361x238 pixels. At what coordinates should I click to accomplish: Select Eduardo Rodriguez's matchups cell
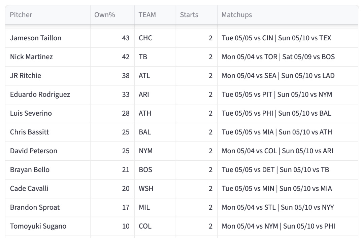click(x=288, y=95)
